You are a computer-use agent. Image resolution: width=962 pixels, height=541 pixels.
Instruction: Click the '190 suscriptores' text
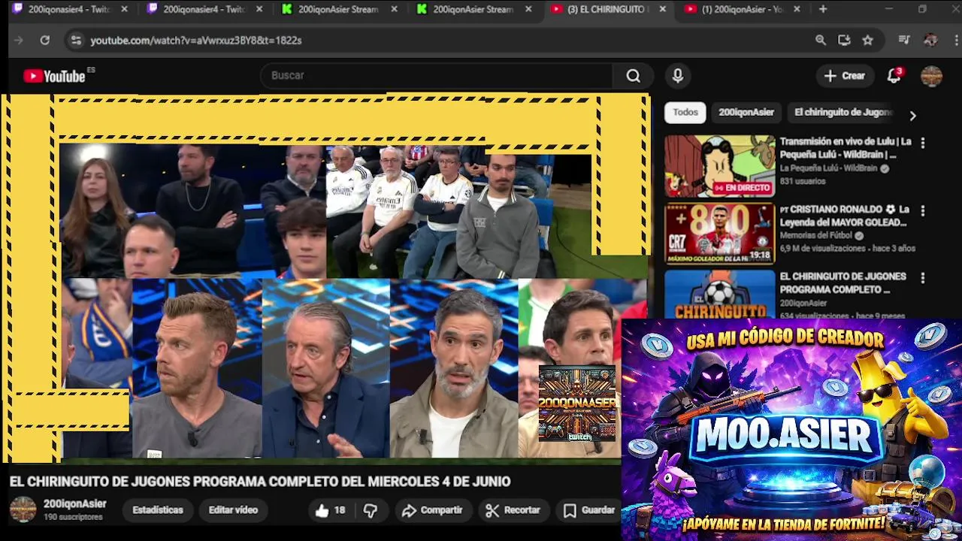(73, 518)
